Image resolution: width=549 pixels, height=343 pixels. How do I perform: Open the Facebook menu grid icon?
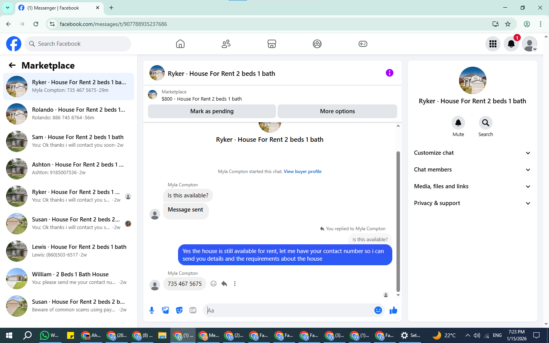click(493, 44)
